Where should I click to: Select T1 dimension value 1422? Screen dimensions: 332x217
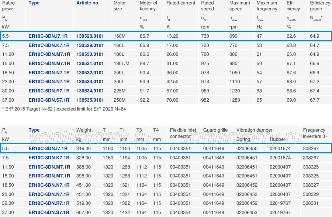pos(125,212)
